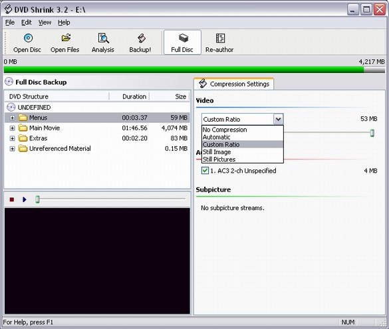This screenshot has height=329, width=389.
Task: Expand the Menus tree node
Action: (12, 118)
